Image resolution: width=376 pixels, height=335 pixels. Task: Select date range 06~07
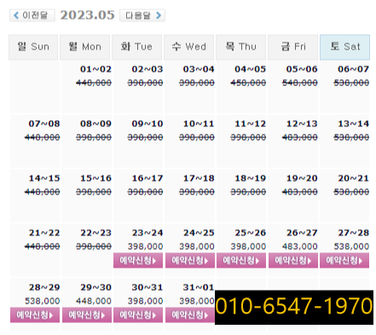pyautogui.click(x=353, y=69)
